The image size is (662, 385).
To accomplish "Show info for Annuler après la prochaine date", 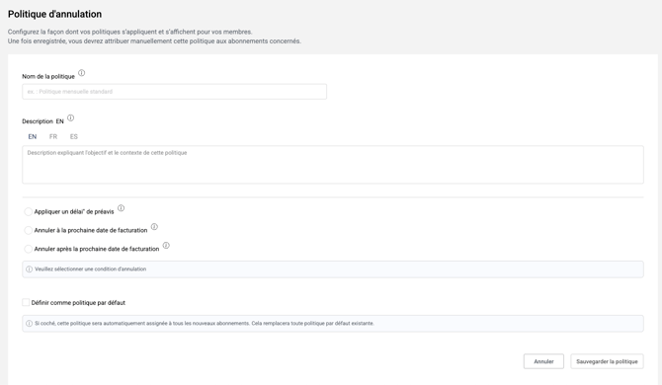I will coord(166,246).
